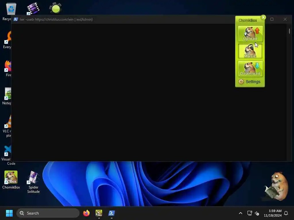Click the hamster mascot reading a book
Screen dimensions: 294x220
click(x=276, y=186)
